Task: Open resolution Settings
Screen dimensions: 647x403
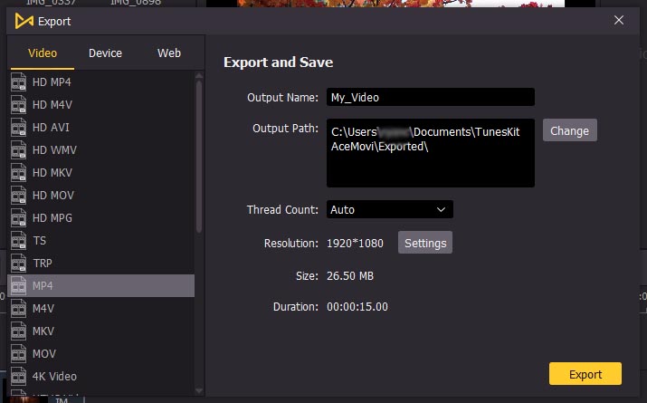Action: point(424,244)
